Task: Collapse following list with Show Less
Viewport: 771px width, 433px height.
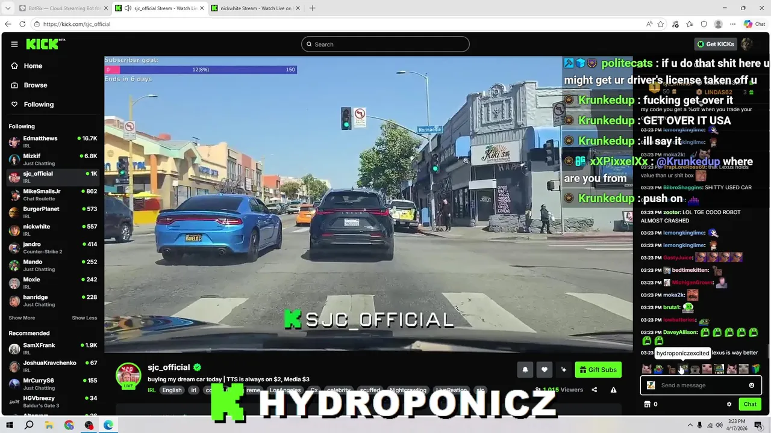Action: coord(84,318)
